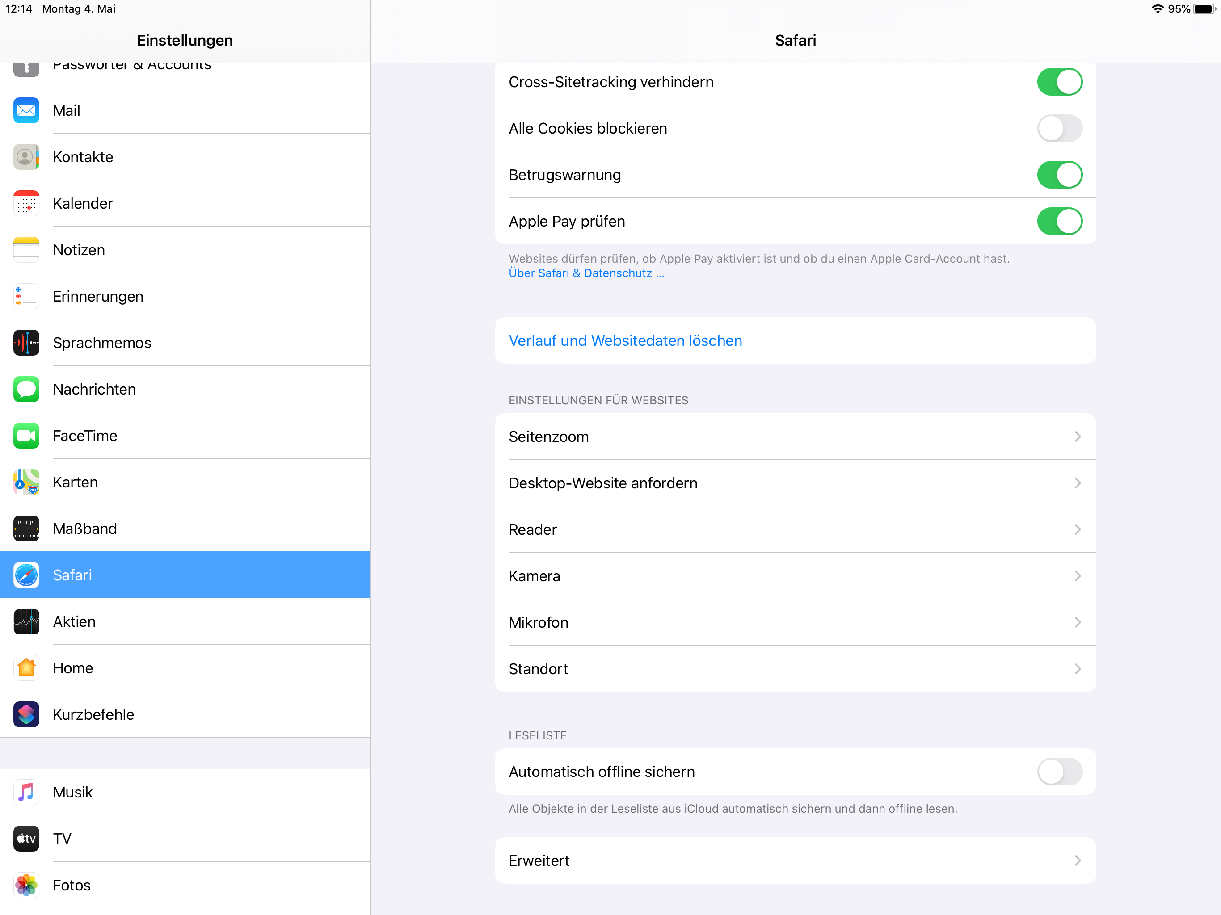Select TV label in the sidebar
This screenshot has width=1221, height=915.
click(62, 838)
